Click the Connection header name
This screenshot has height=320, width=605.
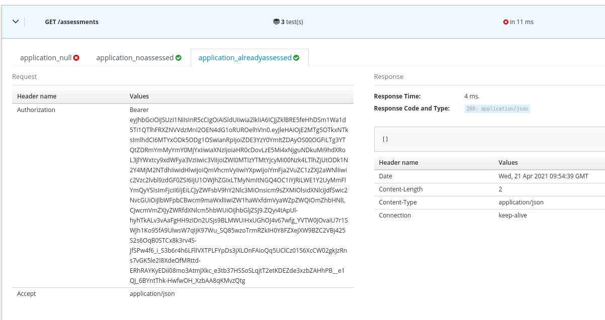(x=395, y=215)
